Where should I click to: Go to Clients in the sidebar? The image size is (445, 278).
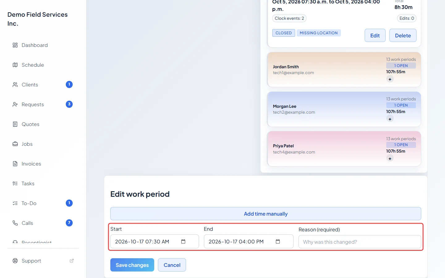click(x=43, y=85)
